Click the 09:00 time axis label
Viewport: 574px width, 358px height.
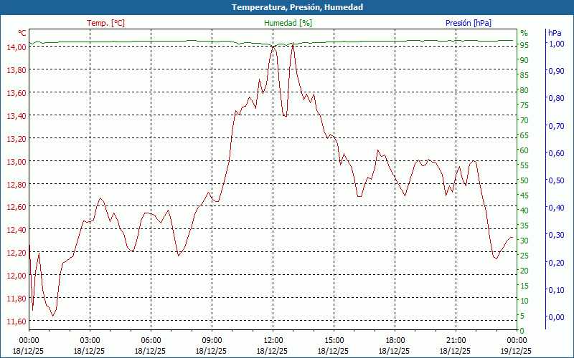212,340
